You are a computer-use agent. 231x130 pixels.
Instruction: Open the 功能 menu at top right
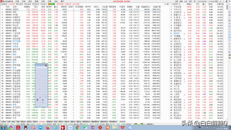pos(177,1)
